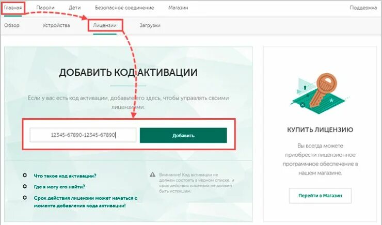Select the Лицензии subtab
The image size is (382, 225).
(105, 25)
